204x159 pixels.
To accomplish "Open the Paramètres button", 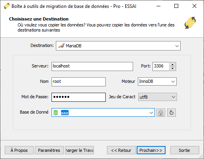I will point(49,150).
